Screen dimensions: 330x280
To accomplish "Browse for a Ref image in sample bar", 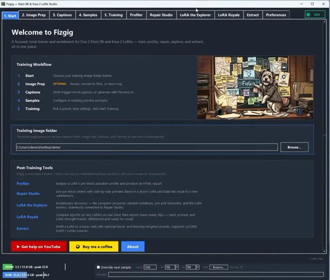I will click(219, 267).
